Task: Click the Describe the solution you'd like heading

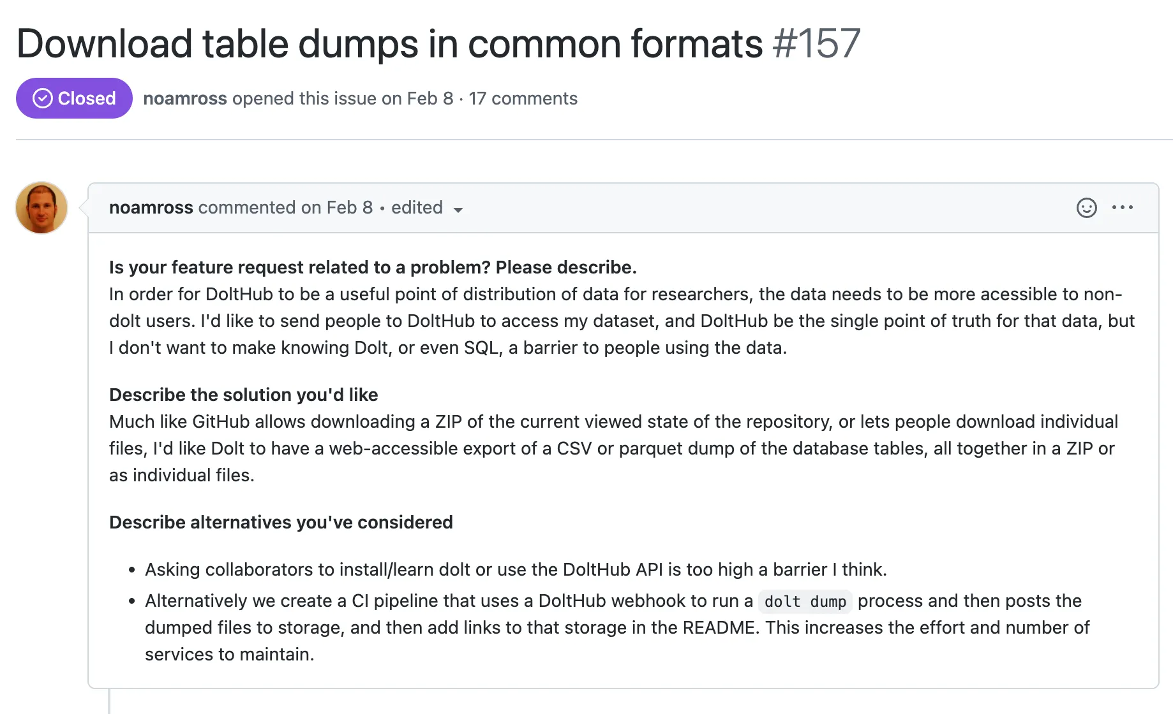Action: 243,395
